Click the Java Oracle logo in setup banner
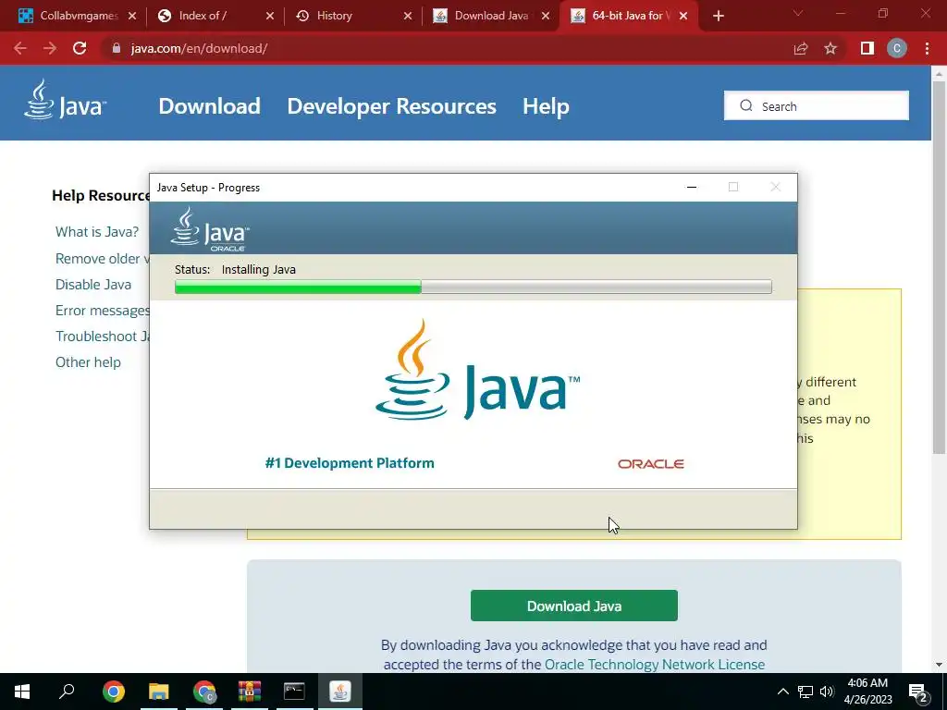The image size is (947, 710). point(210,229)
